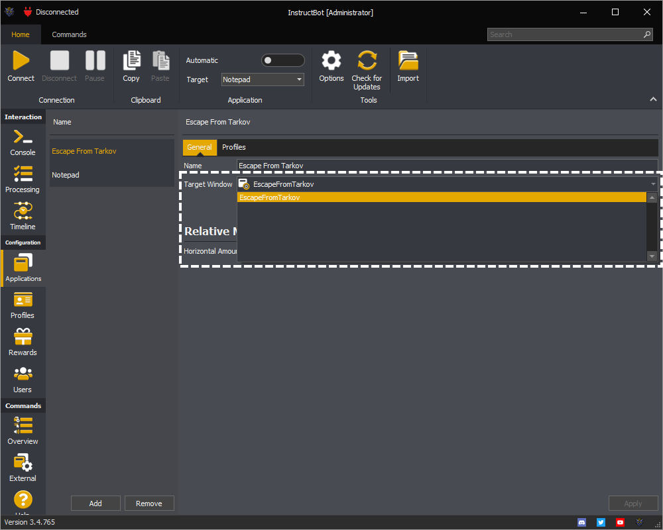This screenshot has width=663, height=530.
Task: Collapse the ribbon with chevron
Action: [x=653, y=99]
